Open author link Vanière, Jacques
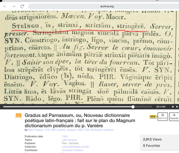This screenshot has width=179, height=153. click(x=86, y=130)
